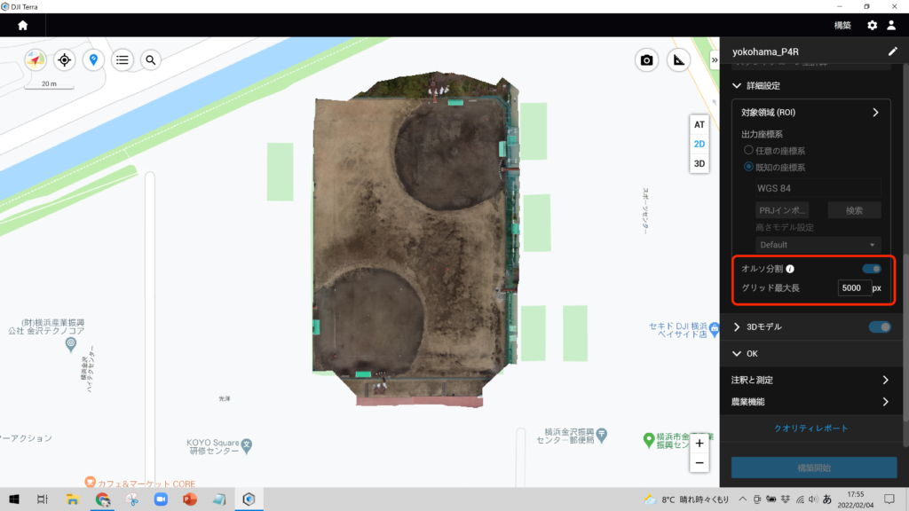The width and height of the screenshot is (909, 511).
Task: Open the Default height model dropdown
Action: (818, 245)
